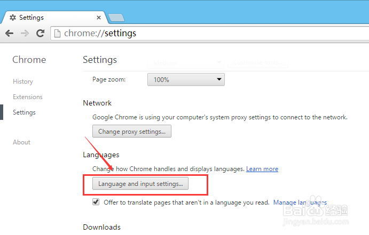This screenshot has width=369, height=235.
Task: Reload the settings page
Action: coord(40,33)
